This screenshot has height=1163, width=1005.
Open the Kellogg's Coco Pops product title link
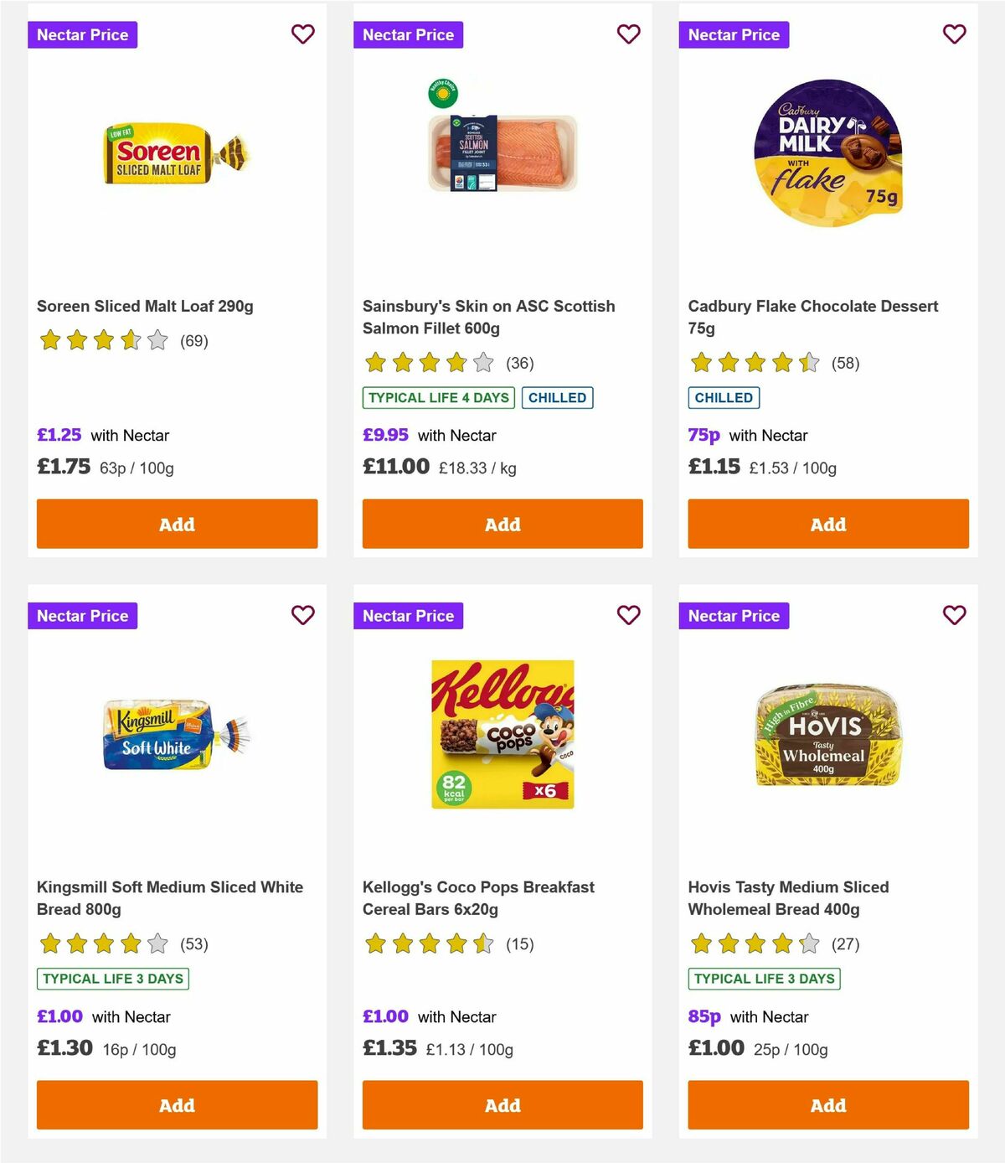[x=477, y=897]
